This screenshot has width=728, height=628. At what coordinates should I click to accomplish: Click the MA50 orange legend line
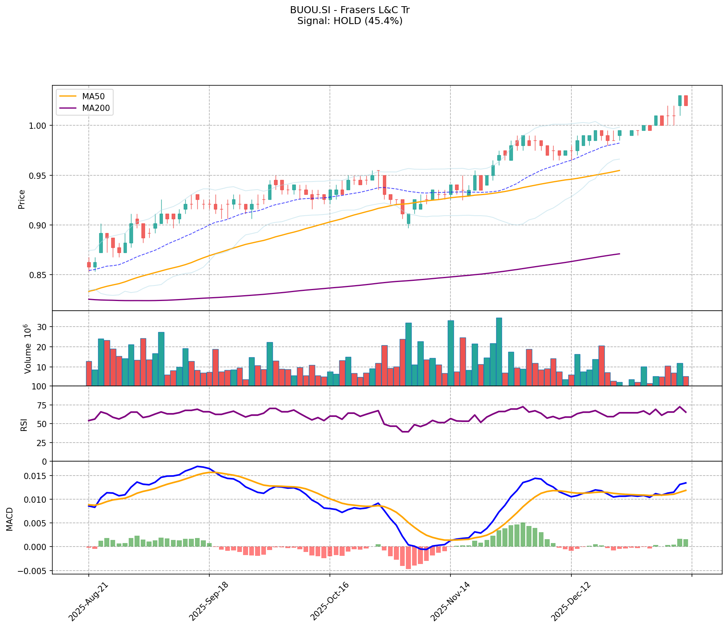[69, 96]
